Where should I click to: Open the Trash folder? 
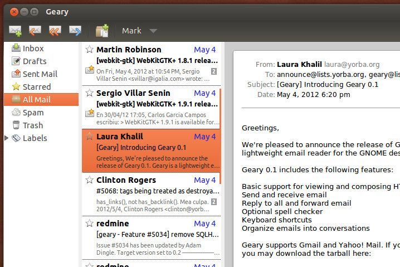(27, 125)
